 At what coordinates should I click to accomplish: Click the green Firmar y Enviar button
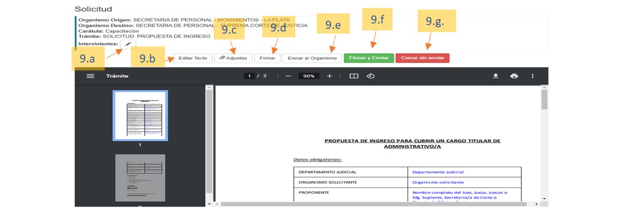(x=369, y=58)
